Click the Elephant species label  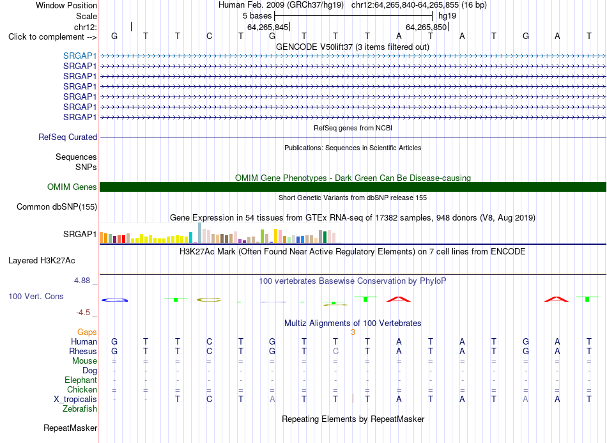coord(81,380)
